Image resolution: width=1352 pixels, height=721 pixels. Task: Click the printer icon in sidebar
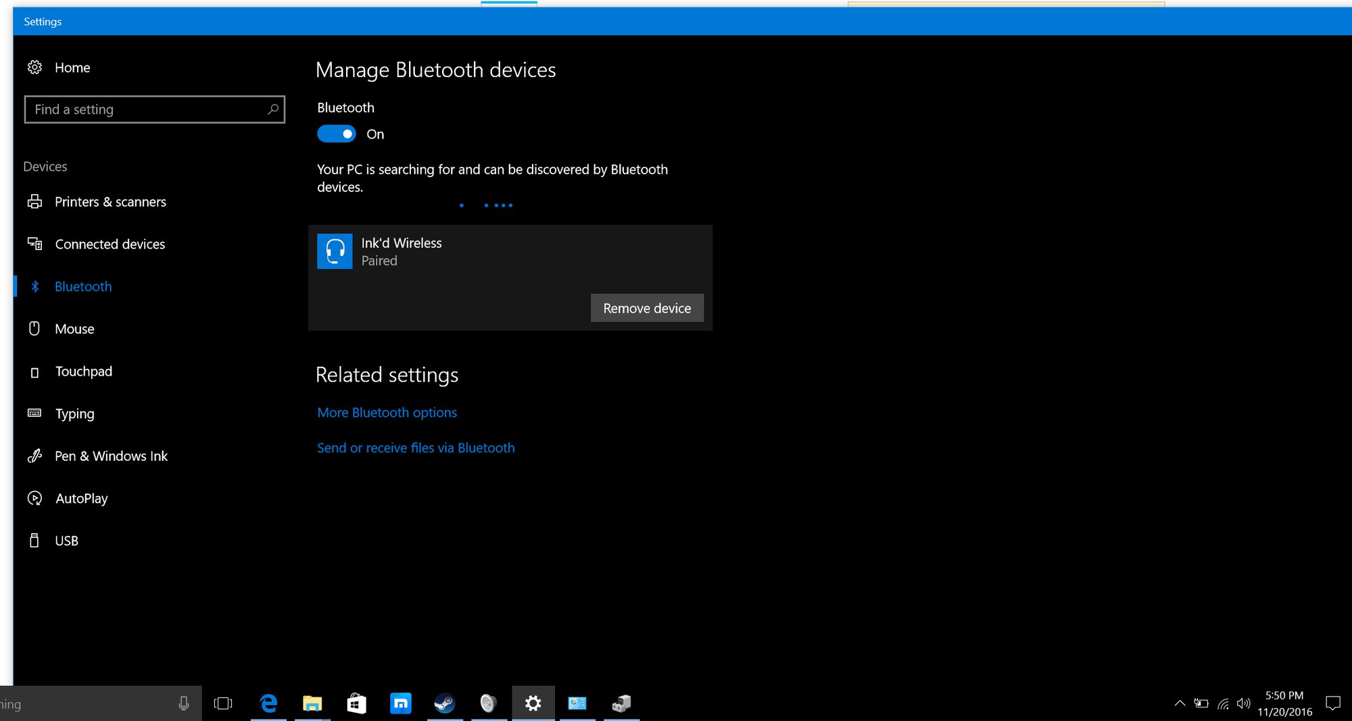click(34, 201)
